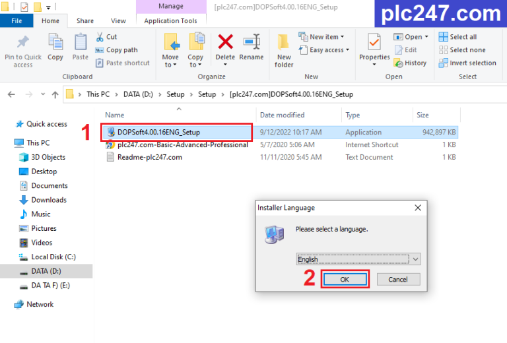Sort by the Type column header

(353, 115)
